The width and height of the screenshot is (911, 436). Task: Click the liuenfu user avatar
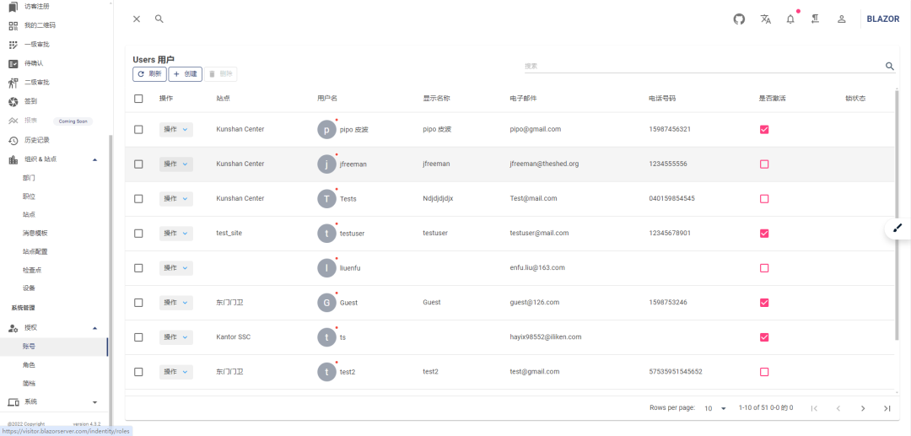[x=326, y=268]
